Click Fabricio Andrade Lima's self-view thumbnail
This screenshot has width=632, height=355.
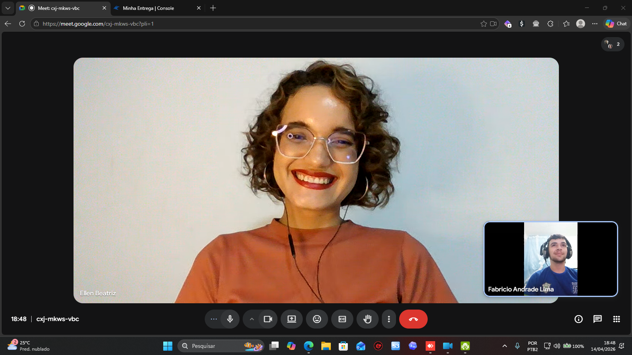(x=551, y=259)
